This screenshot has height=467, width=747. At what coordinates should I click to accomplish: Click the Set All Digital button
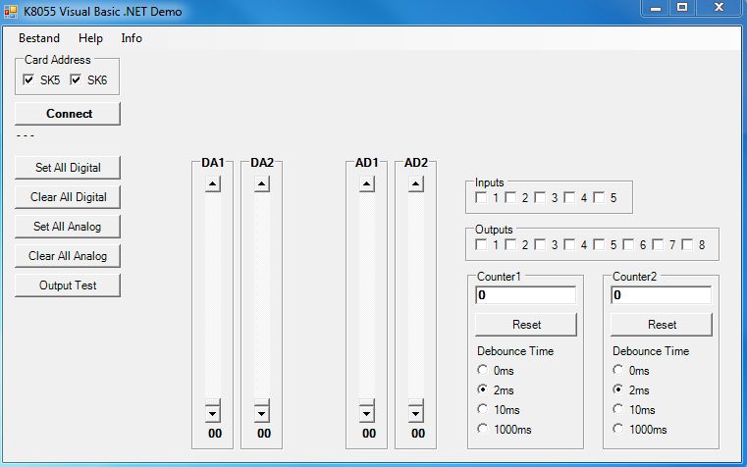click(68, 168)
